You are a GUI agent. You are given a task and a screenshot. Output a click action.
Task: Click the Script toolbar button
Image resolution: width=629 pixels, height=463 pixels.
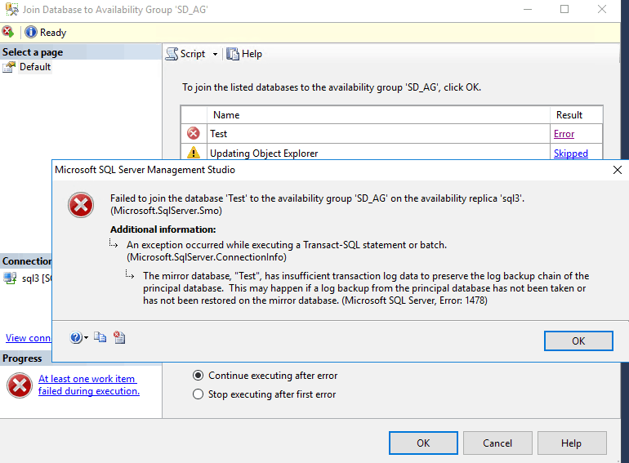(185, 54)
